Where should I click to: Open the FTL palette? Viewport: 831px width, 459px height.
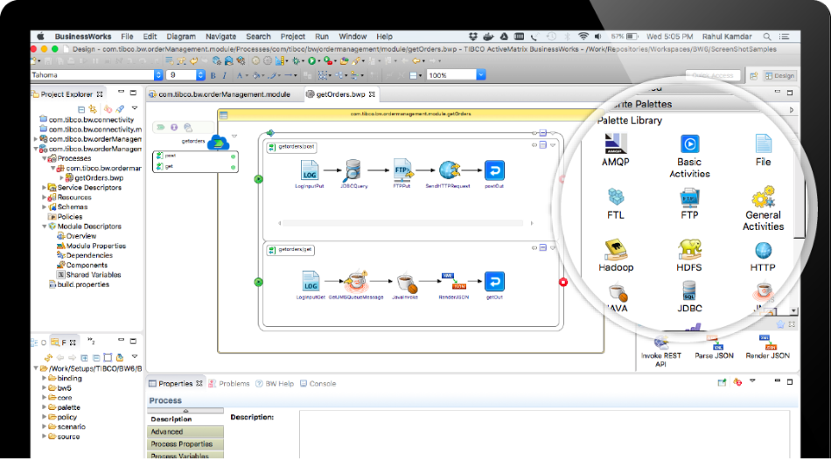pyautogui.click(x=616, y=204)
